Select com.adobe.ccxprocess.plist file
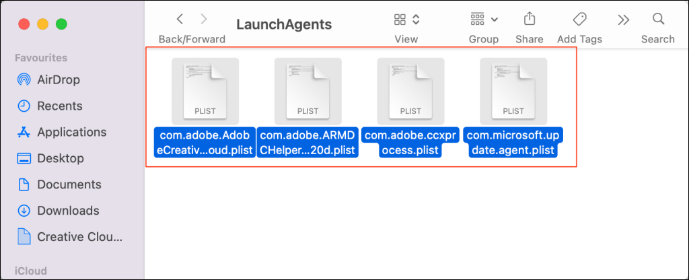Screen dimensions: 689x280 (x=410, y=108)
